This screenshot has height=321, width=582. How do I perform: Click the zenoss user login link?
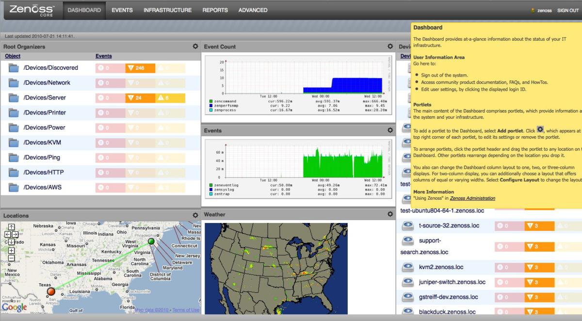pyautogui.click(x=544, y=11)
